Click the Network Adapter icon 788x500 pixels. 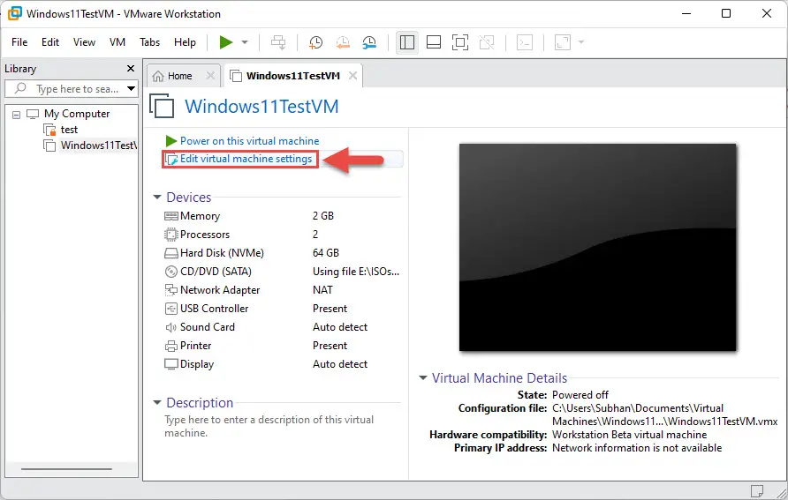point(170,290)
